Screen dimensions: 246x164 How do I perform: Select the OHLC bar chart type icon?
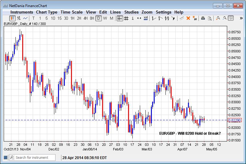[x=19, y=18]
